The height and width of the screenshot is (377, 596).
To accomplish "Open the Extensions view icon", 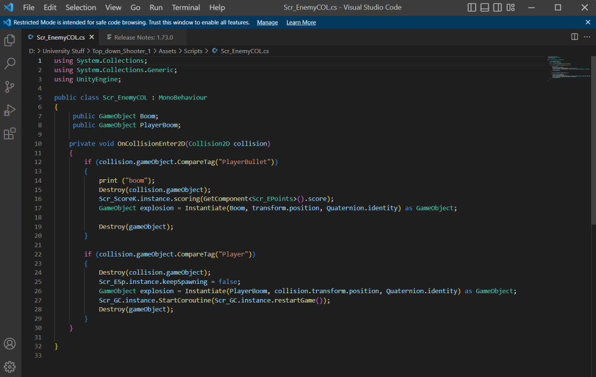I will [x=10, y=134].
